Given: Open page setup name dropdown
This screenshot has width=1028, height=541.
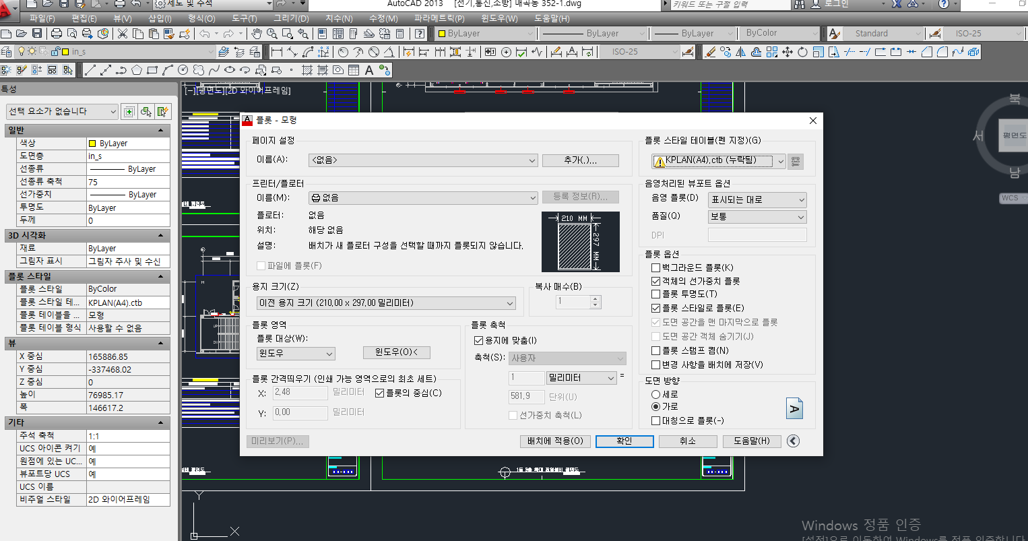Looking at the screenshot, I should pyautogui.click(x=423, y=160).
